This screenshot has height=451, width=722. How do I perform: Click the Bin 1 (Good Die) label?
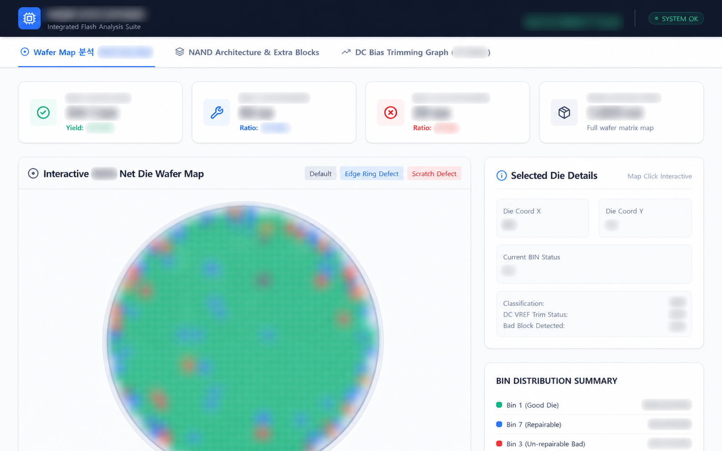(533, 405)
